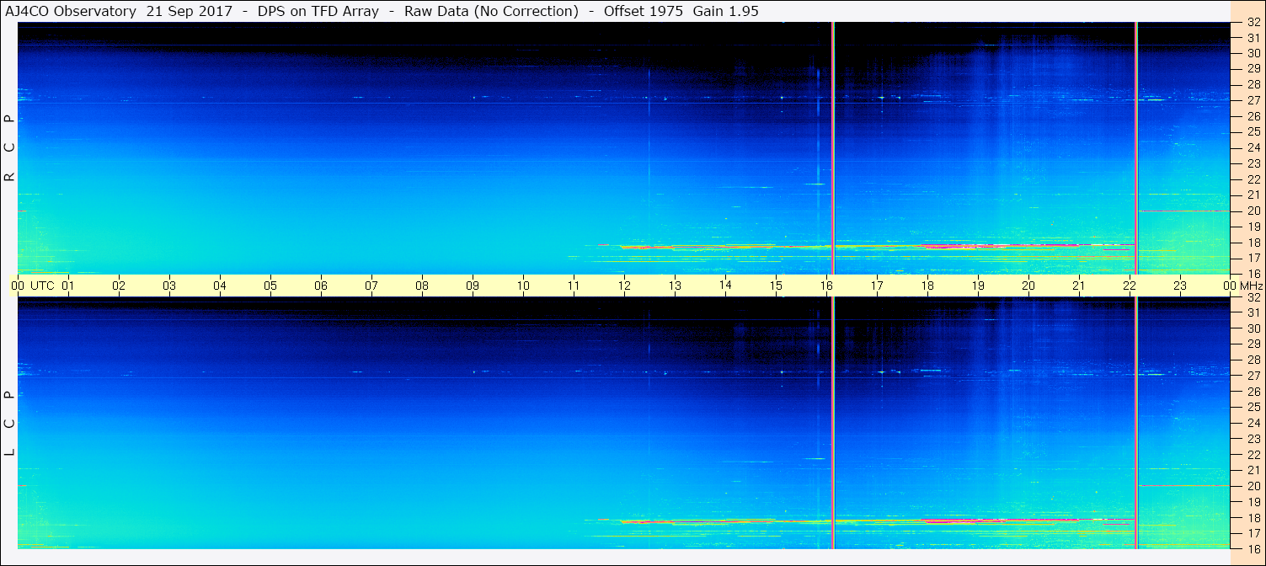This screenshot has width=1266, height=566.
Task: Click the "Gain 1.95" value in header
Action: pyautogui.click(x=726, y=12)
